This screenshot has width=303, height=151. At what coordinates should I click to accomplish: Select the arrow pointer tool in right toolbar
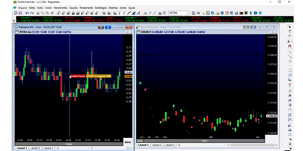(290, 27)
